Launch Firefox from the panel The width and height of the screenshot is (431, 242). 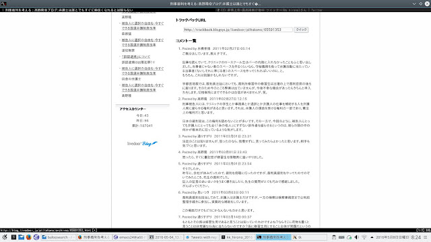(28, 237)
